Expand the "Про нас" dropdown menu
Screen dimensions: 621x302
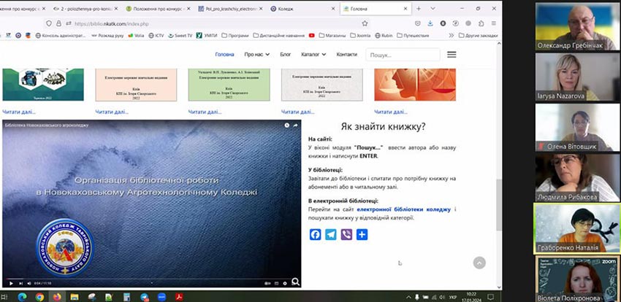[257, 55]
